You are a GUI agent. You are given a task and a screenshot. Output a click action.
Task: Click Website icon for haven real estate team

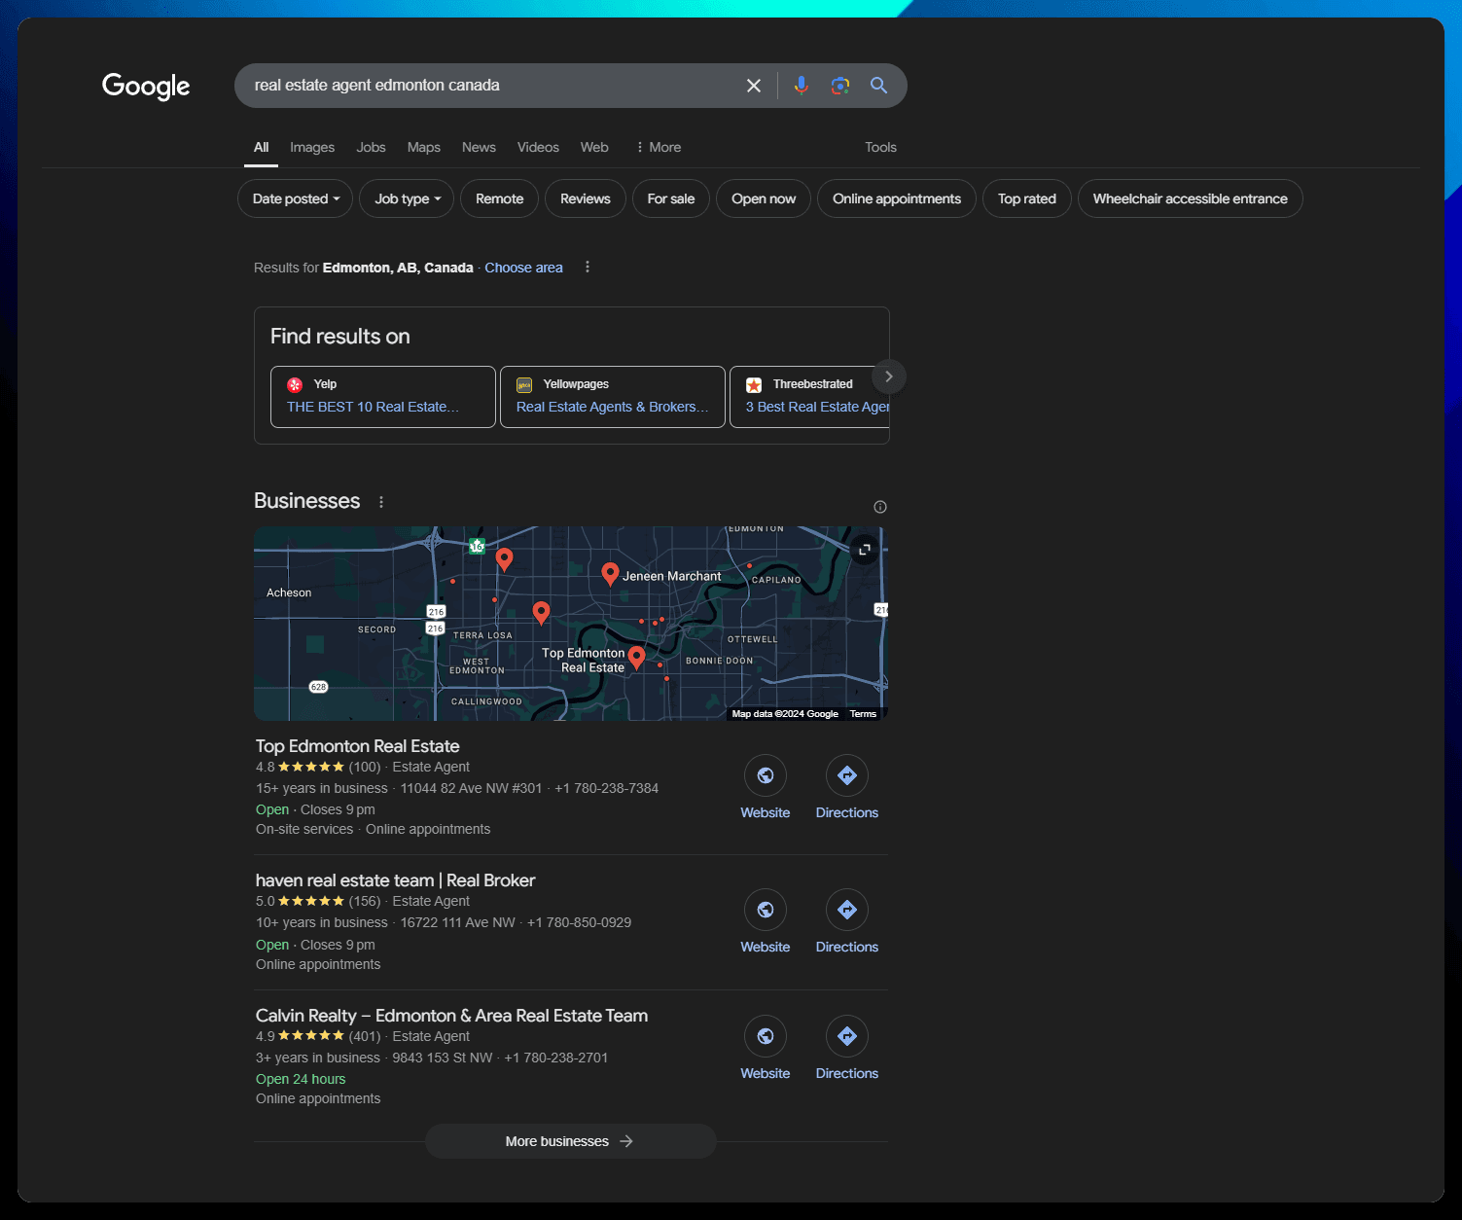point(766,910)
